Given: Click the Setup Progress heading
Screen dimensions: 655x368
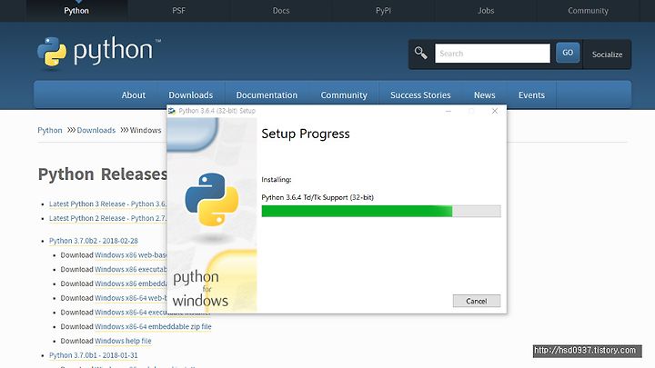Looking at the screenshot, I should pos(306,134).
